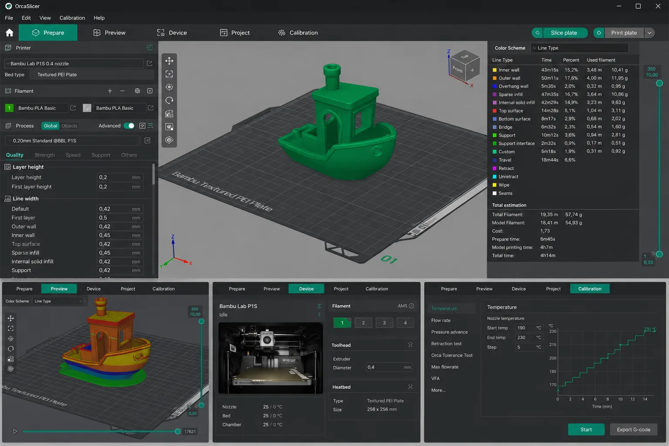Toggle visibility of Seams in the legend
669x446 pixels.
(495, 193)
